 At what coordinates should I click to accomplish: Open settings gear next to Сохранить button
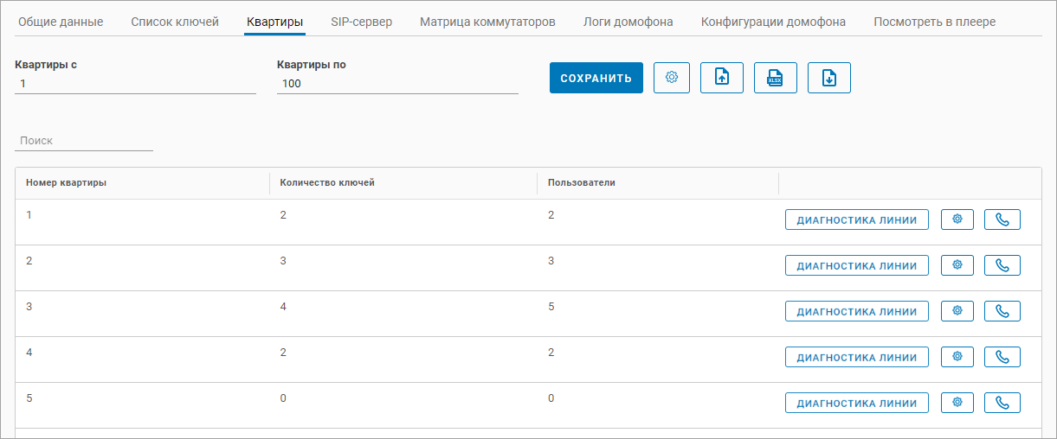(x=672, y=78)
